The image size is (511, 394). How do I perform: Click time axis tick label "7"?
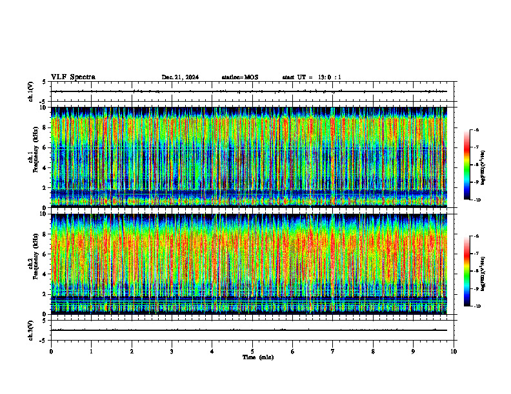(x=333, y=352)
